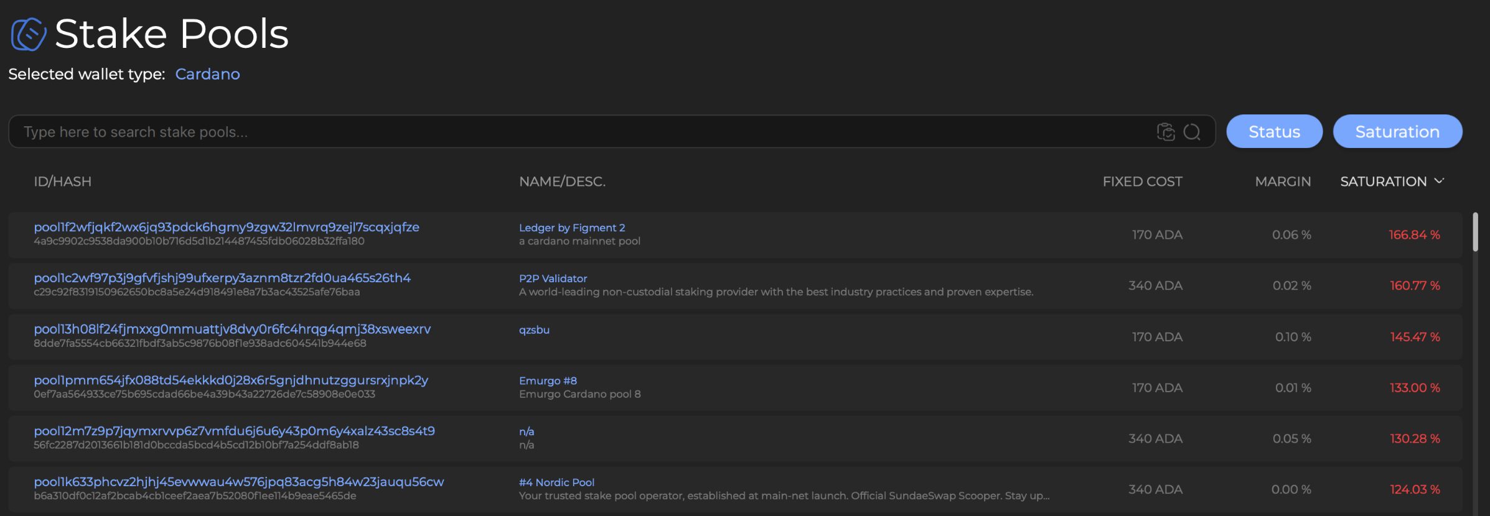Open pool13h08lf24fjmxxg0 pool ID link
1490x516 pixels.
pos(232,329)
